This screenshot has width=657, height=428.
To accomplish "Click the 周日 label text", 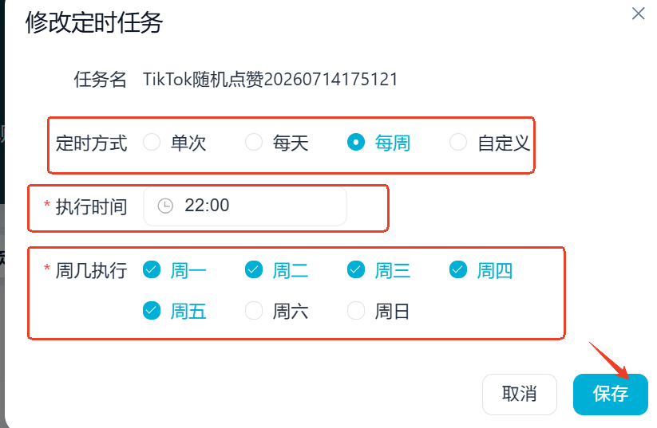I will [x=392, y=312].
